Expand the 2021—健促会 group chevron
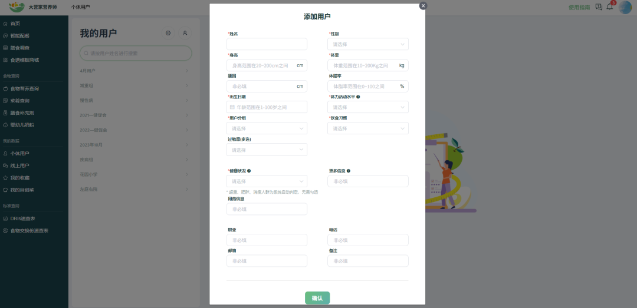 pyautogui.click(x=187, y=115)
